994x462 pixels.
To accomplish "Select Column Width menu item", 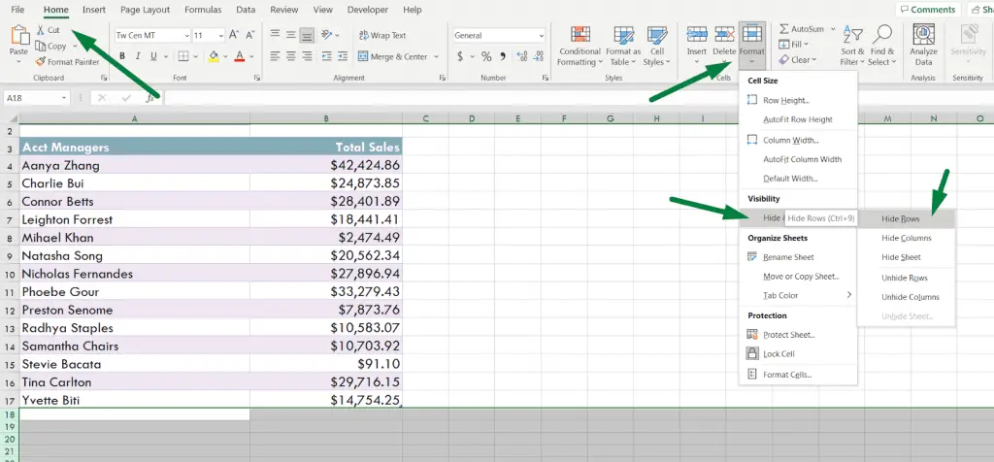I will point(798,140).
